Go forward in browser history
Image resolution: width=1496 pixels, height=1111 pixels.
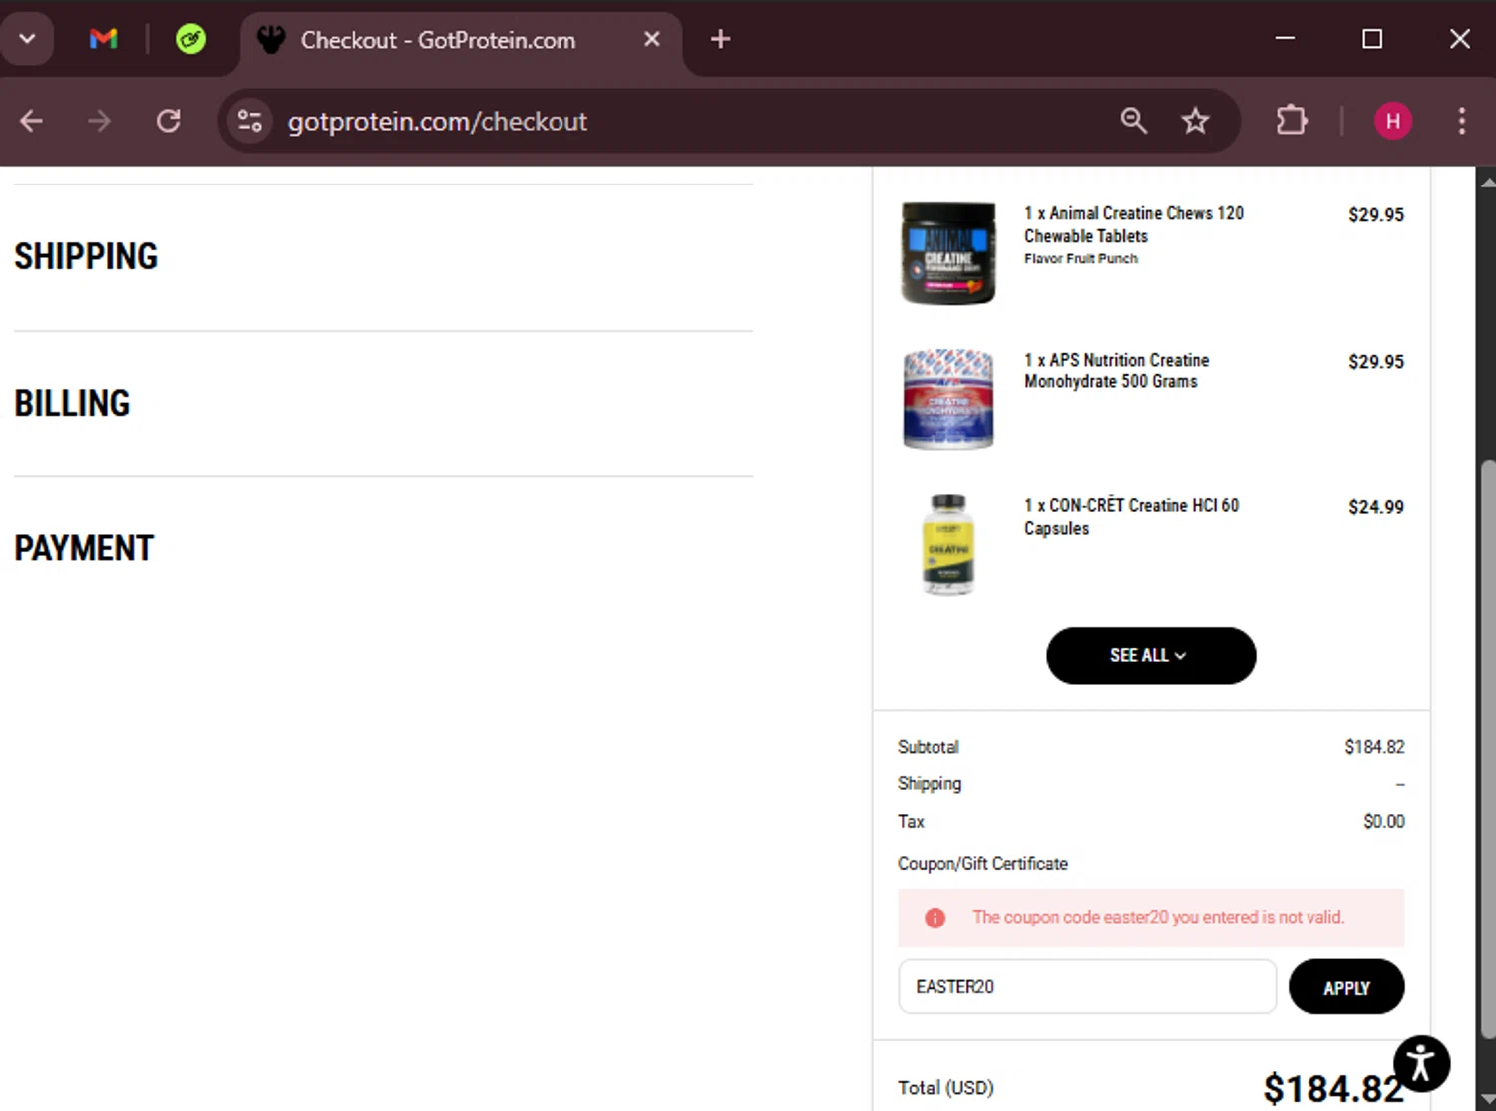(99, 121)
